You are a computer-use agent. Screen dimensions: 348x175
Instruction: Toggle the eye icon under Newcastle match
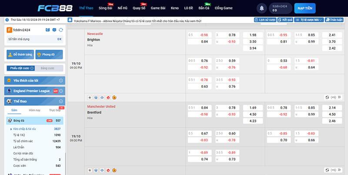tap(102, 98)
